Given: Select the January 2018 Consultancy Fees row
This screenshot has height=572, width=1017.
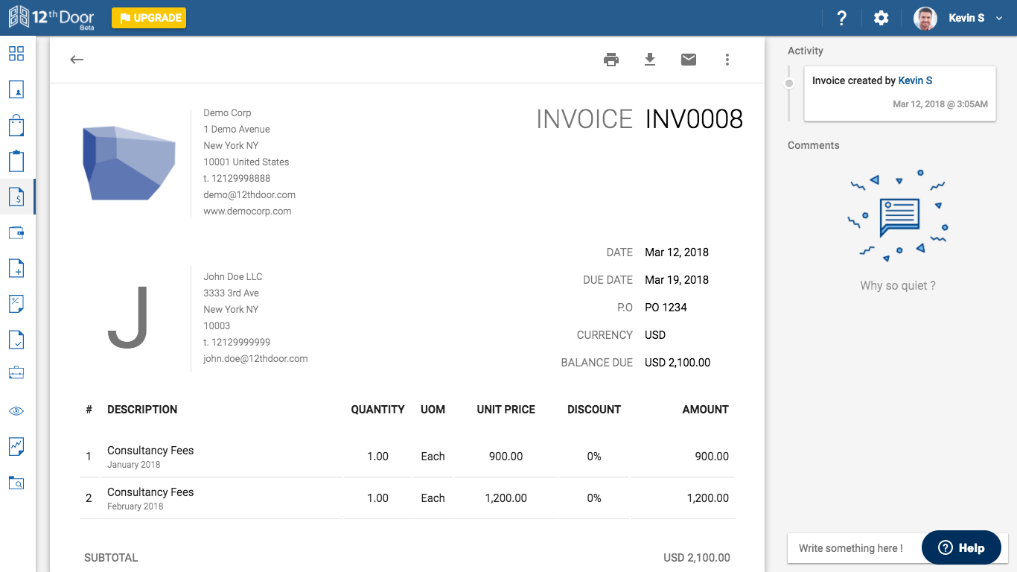Looking at the screenshot, I should [407, 457].
